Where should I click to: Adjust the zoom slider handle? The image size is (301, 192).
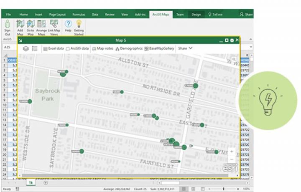223,189
